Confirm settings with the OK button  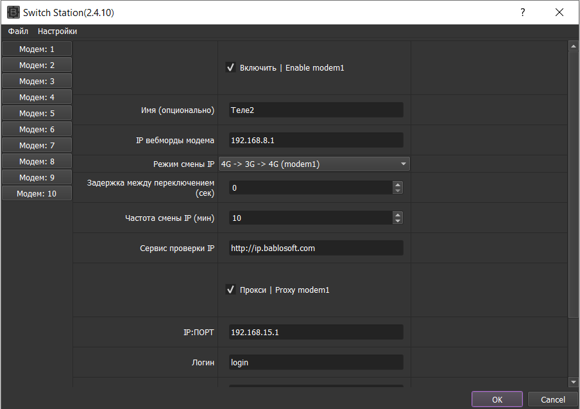497,399
